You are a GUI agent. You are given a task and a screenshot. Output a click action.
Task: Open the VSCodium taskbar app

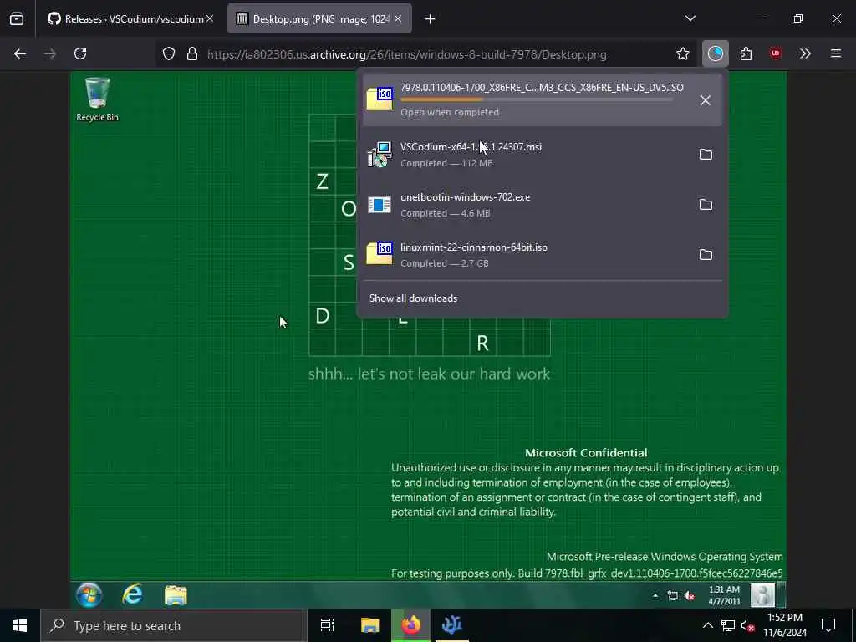tap(452, 625)
